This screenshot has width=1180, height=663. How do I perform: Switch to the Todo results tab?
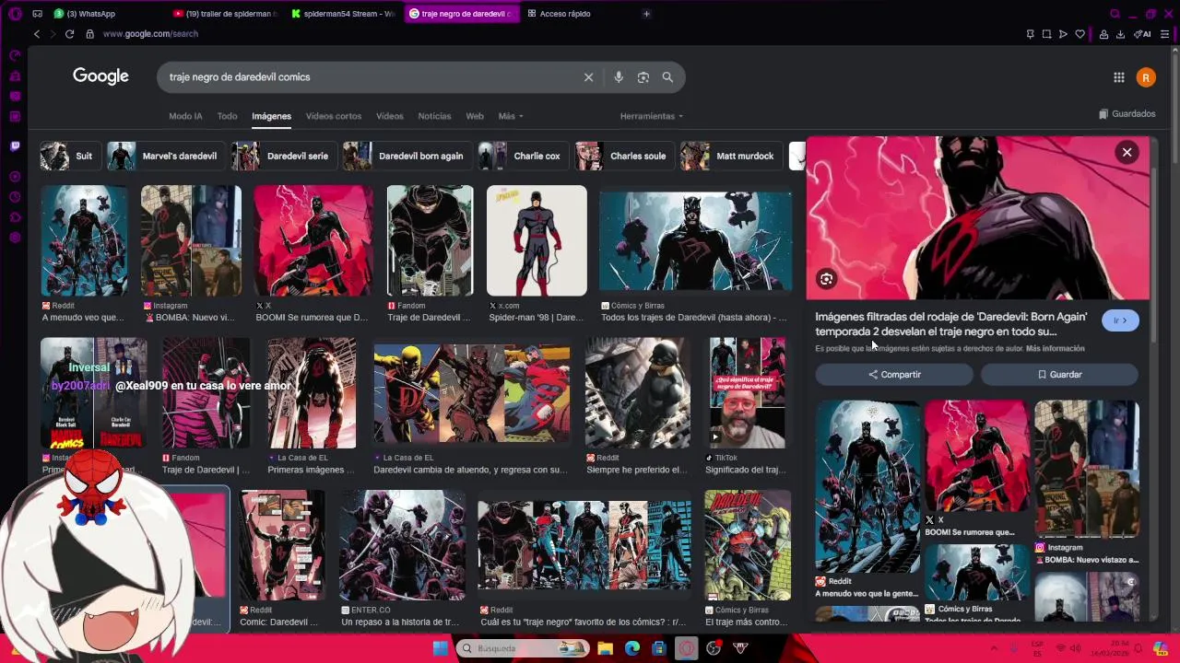click(227, 116)
